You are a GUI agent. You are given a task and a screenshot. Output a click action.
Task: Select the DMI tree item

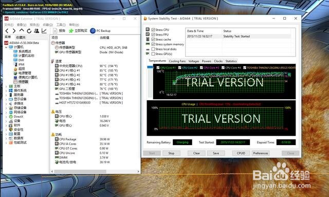pyautogui.click(x=19, y=60)
